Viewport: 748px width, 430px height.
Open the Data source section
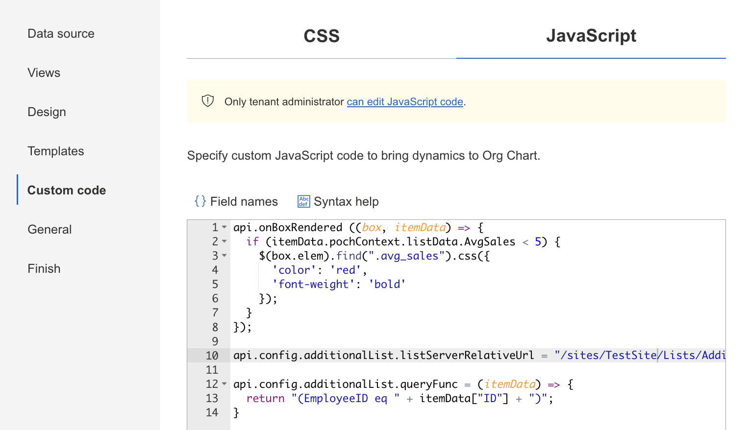point(61,33)
